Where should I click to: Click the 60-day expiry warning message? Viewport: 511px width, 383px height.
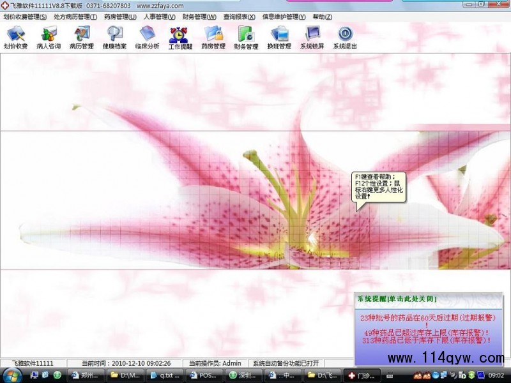427,317
